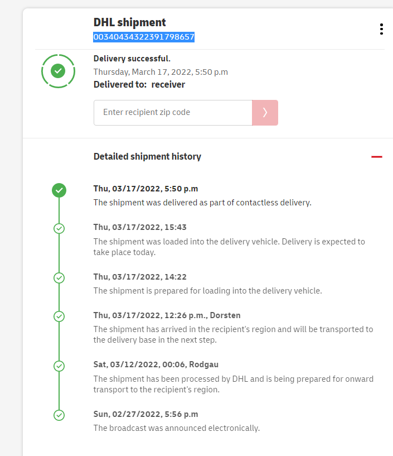Open the three-dot shipment options menu
The image size is (393, 456).
tap(381, 29)
